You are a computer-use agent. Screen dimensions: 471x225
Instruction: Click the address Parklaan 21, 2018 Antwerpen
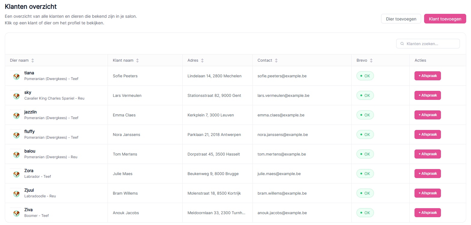click(214, 134)
